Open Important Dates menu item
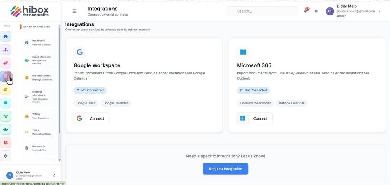This screenshot has width=390, height=185. pos(38,78)
